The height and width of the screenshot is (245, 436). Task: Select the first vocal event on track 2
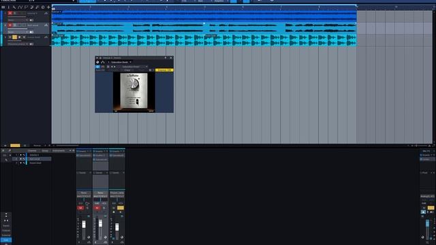pyautogui.click(x=128, y=28)
